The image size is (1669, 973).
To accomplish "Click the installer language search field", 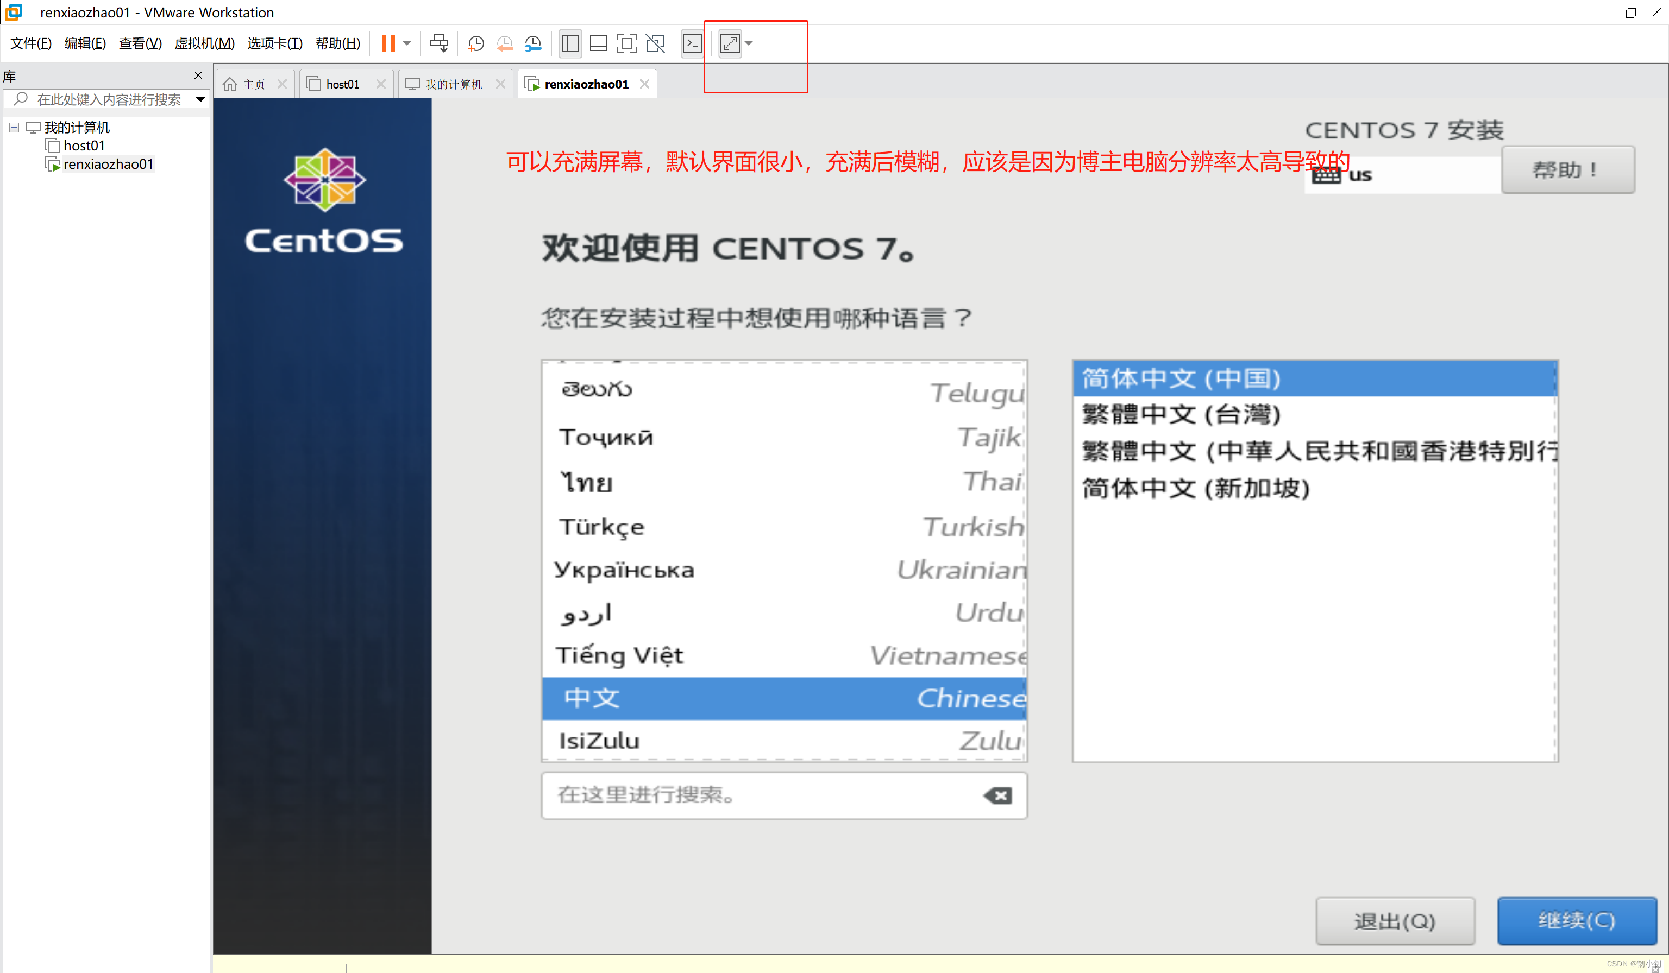I will 762,794.
